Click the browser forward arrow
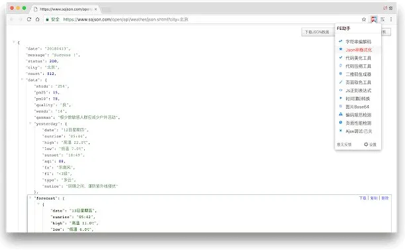405x250 pixels. (x=21, y=19)
